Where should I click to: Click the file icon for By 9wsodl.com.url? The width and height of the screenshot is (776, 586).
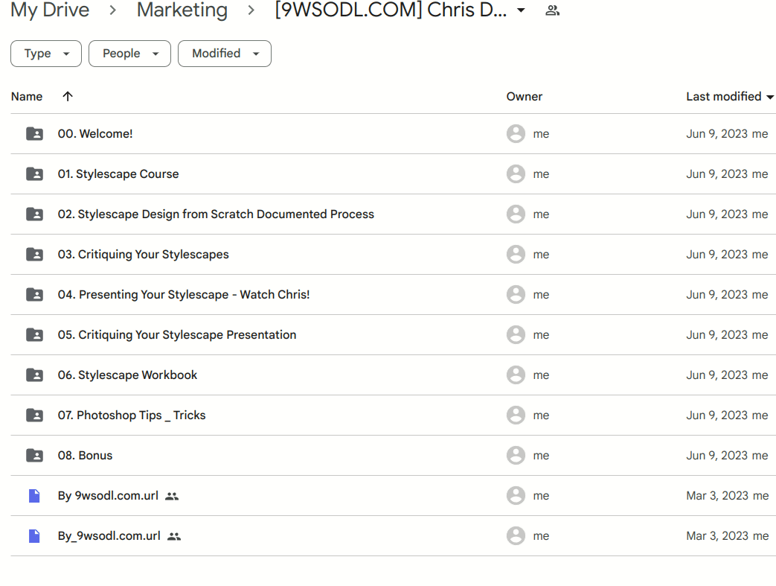click(x=34, y=496)
